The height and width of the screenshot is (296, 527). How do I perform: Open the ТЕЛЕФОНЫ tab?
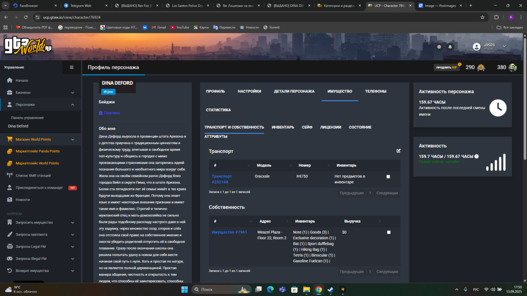(375, 91)
